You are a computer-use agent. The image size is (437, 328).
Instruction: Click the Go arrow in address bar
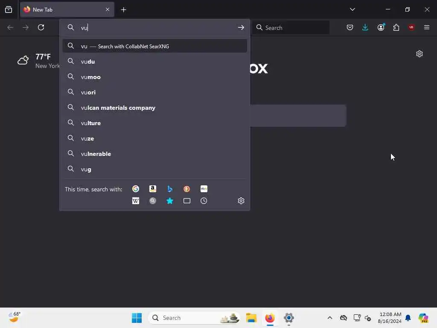point(241,27)
